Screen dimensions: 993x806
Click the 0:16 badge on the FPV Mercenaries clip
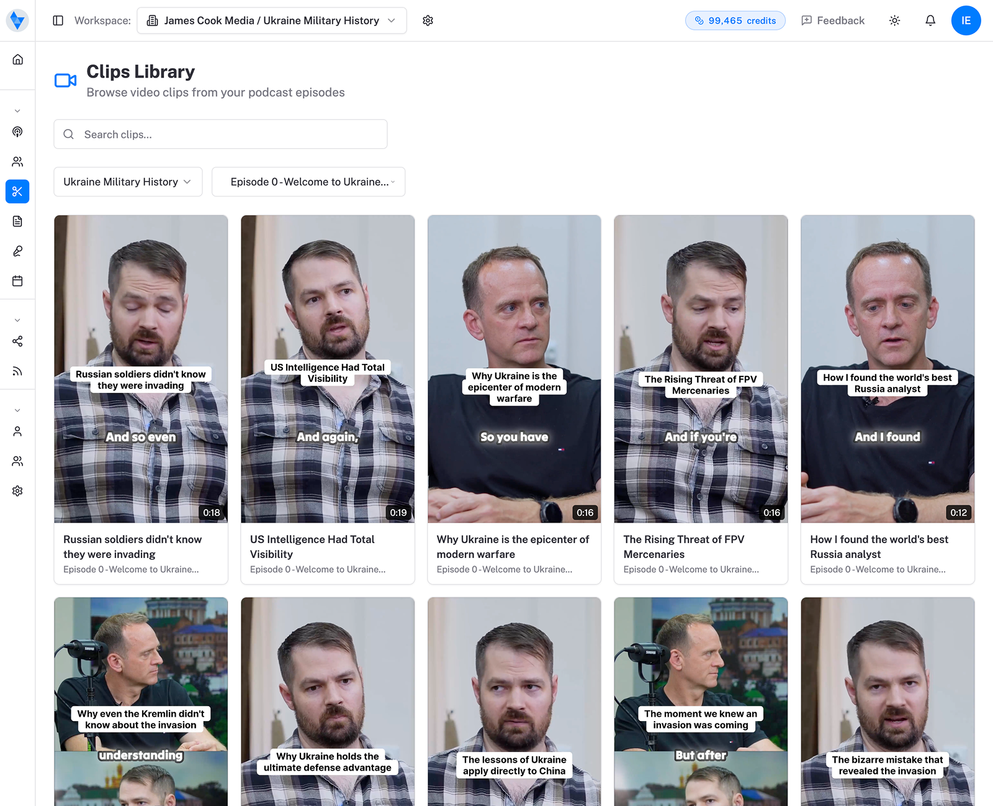point(771,513)
